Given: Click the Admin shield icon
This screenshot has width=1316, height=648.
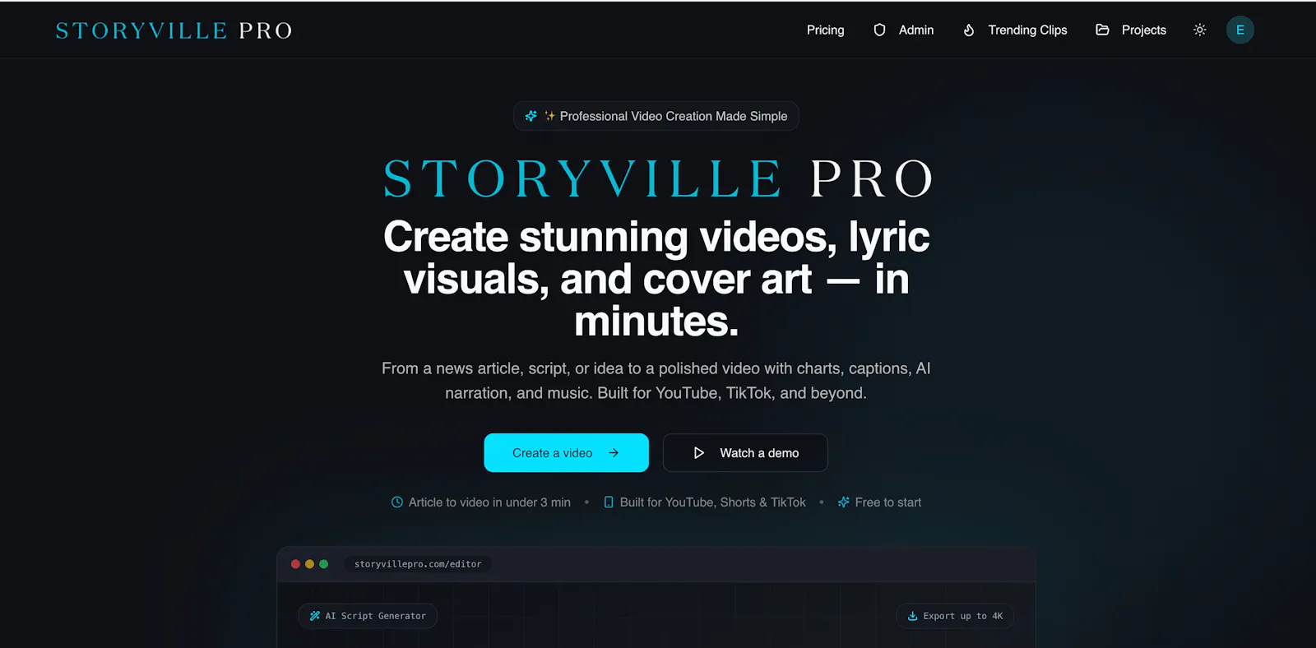Looking at the screenshot, I should pos(879,30).
